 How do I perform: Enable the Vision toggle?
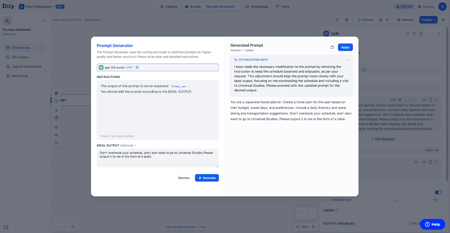point(438,210)
